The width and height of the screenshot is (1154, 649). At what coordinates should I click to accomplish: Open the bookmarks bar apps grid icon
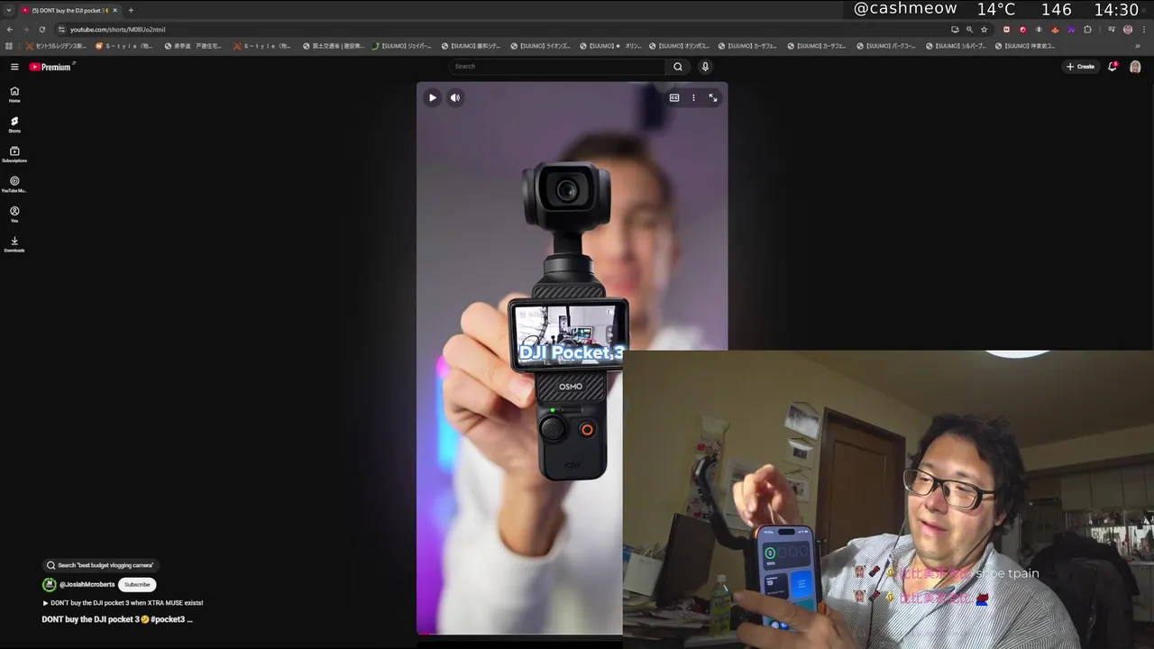[9, 46]
